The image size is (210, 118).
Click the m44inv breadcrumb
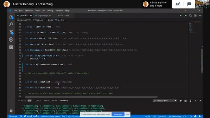click(x=60, y=20)
